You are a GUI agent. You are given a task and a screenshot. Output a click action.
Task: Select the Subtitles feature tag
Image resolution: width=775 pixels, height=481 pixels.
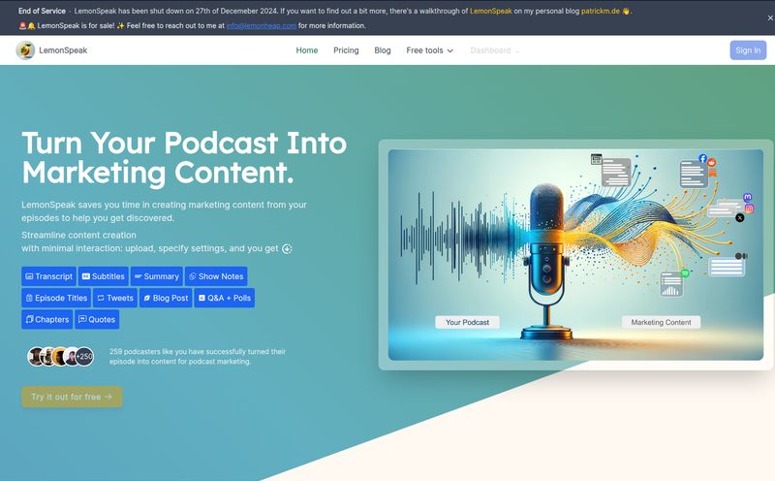pos(104,276)
